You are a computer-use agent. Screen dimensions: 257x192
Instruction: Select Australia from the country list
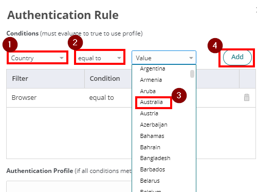(x=151, y=102)
